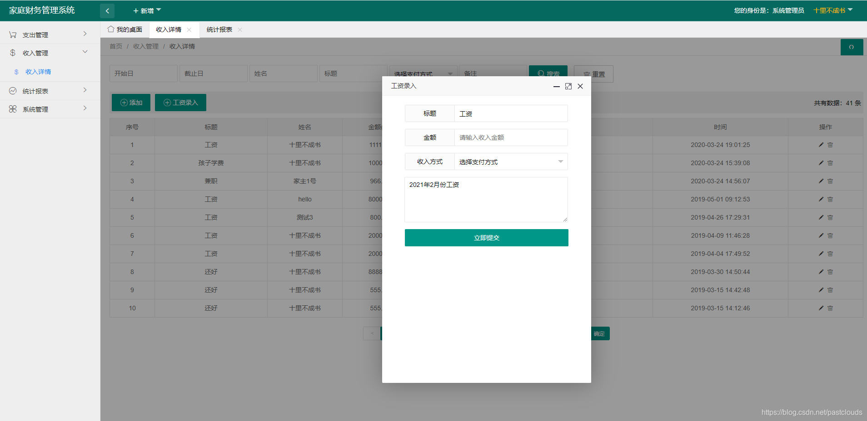Click the 标题 search field

click(354, 73)
